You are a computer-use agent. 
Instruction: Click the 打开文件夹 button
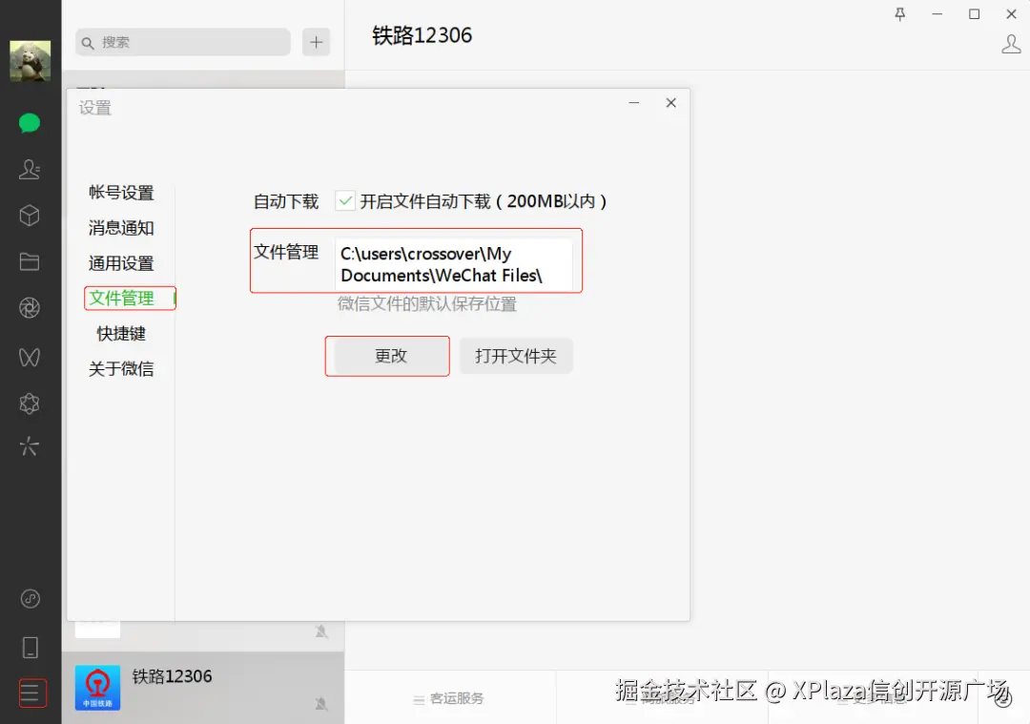coord(516,356)
